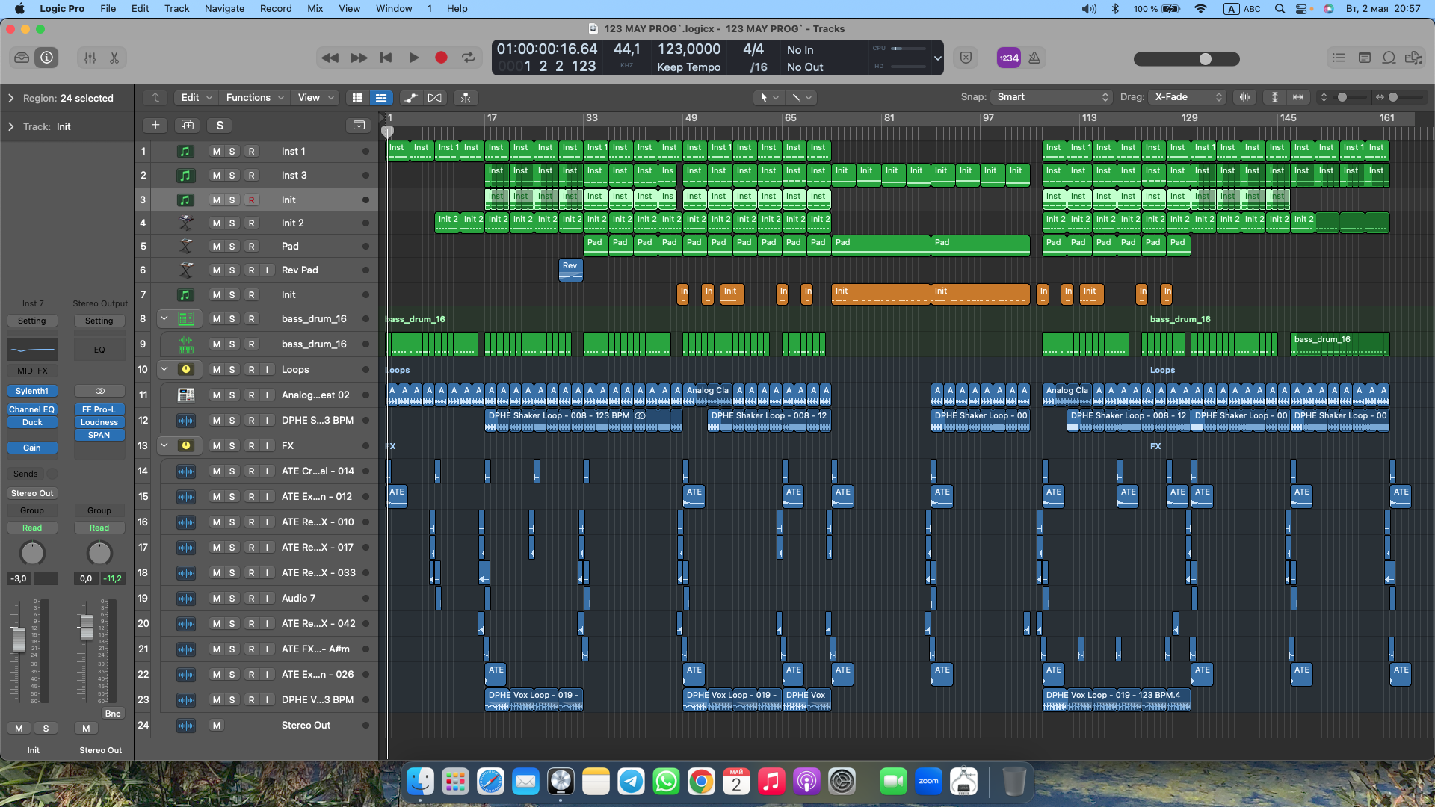Solo the Pad track
The image size is (1435, 807).
tap(232, 247)
